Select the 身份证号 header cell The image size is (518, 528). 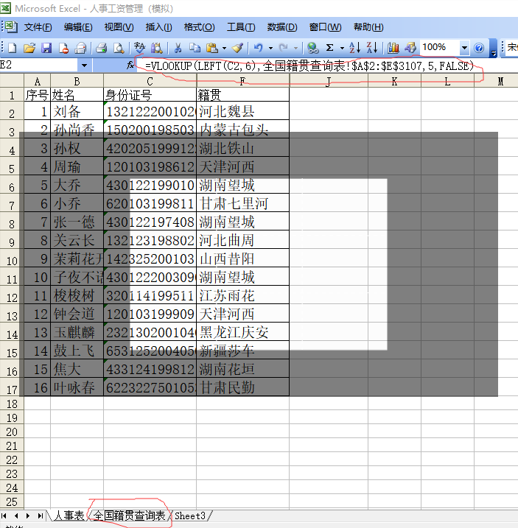click(150, 94)
